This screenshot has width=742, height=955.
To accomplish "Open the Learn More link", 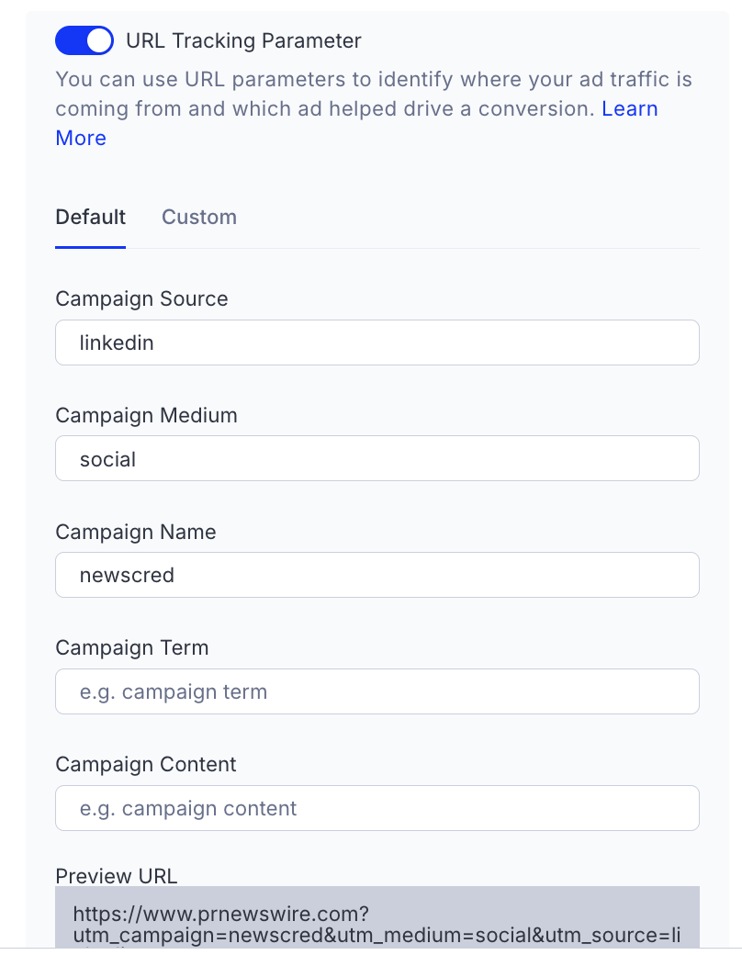I will click(629, 109).
